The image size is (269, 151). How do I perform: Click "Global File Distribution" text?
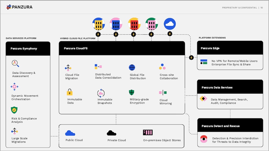click(x=138, y=77)
